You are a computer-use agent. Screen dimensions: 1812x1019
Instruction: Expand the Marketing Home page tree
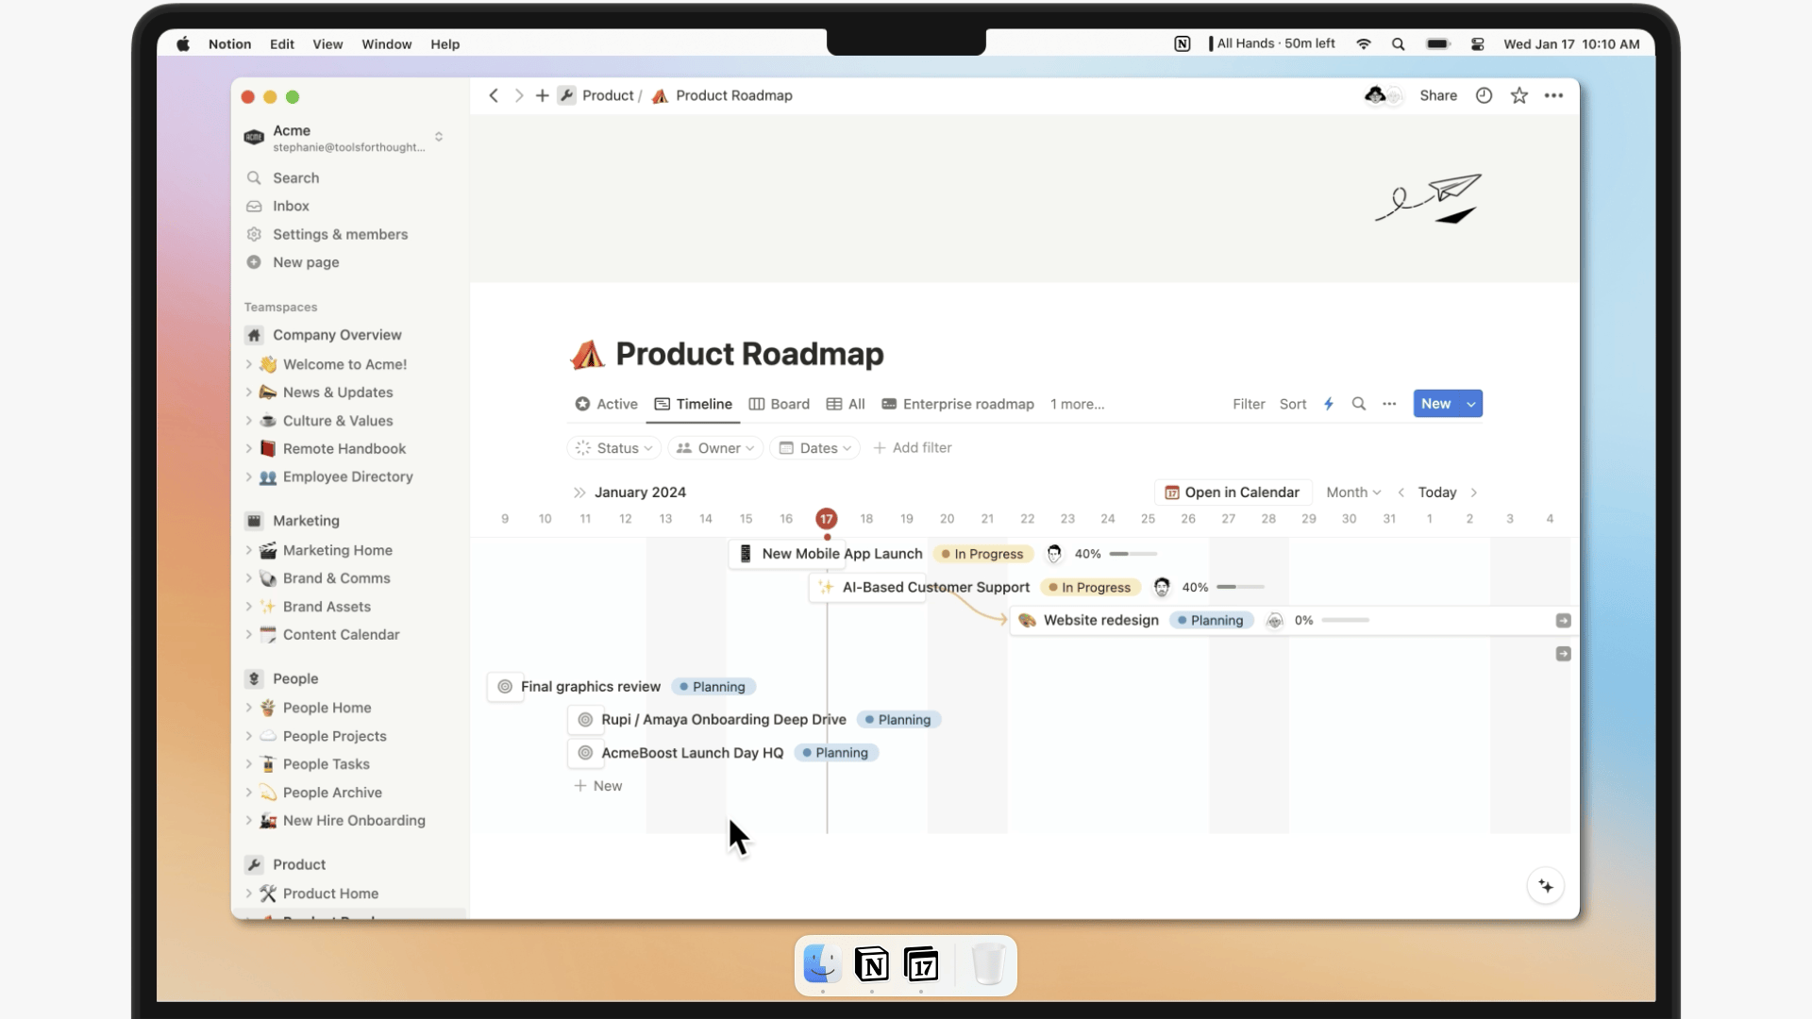[248, 550]
